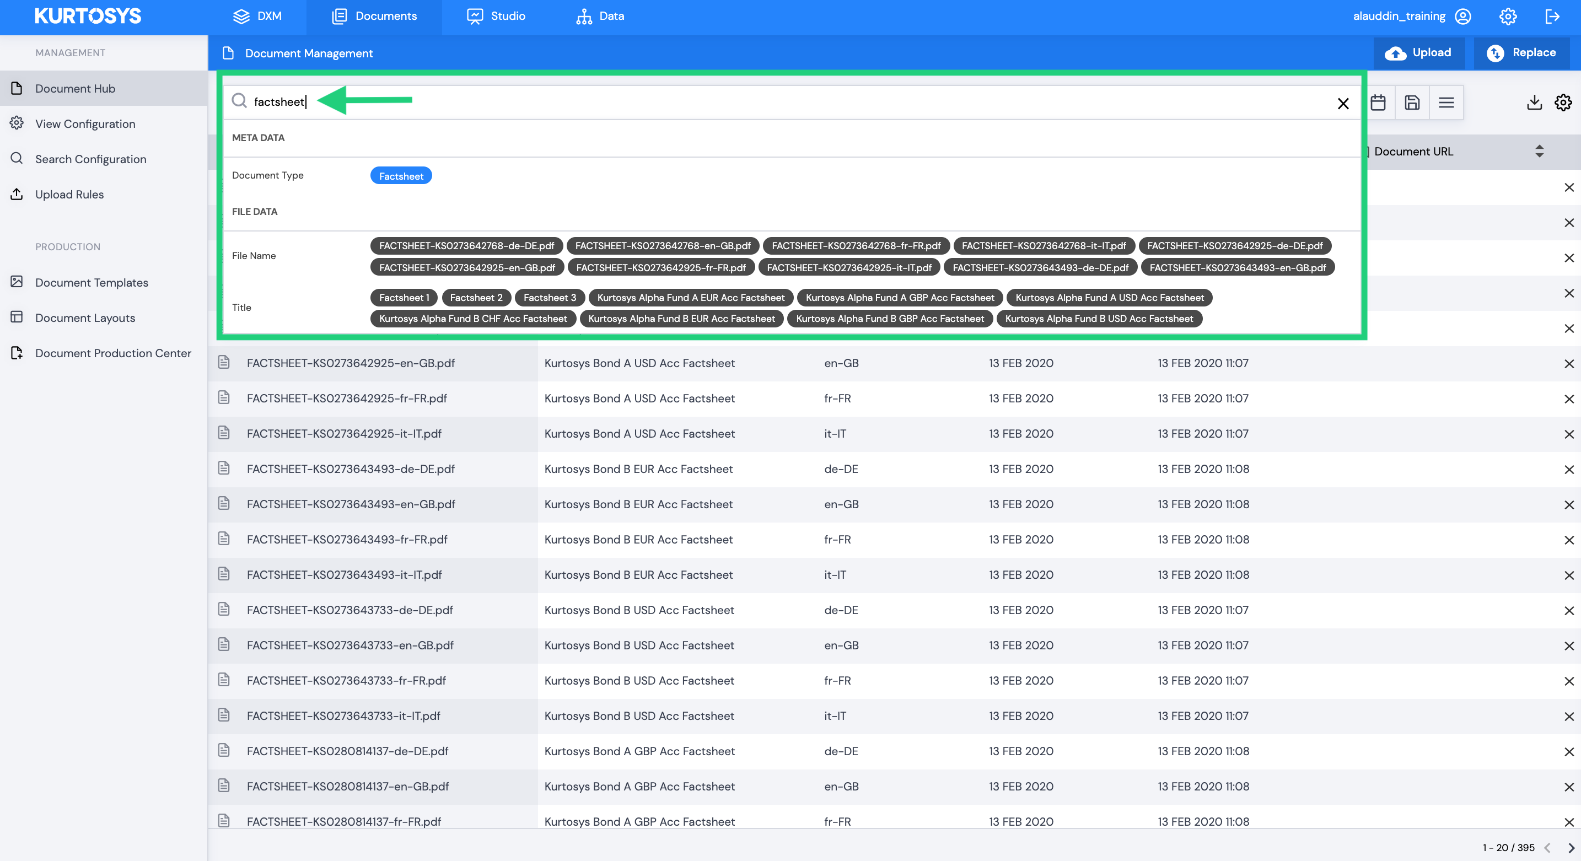1581x861 pixels.
Task: Click the Replace button
Action: (x=1521, y=53)
